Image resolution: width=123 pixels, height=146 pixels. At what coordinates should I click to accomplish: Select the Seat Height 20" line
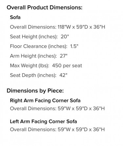click(x=39, y=37)
